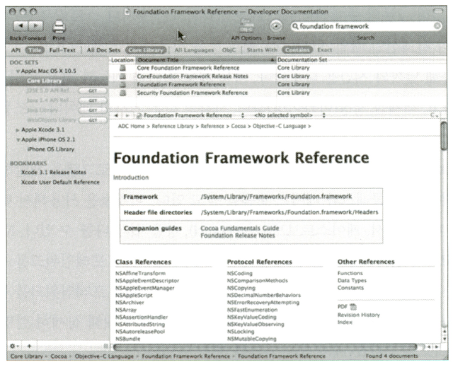Select Core Library in the Doc Sets sidebar
This screenshot has height=365, width=453.
coord(57,81)
